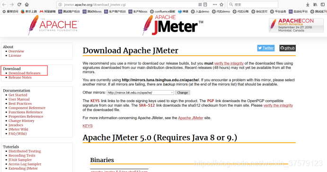Click the Apache Software Foundation feather logo
Screen dimensions: 327x172
coord(53,25)
